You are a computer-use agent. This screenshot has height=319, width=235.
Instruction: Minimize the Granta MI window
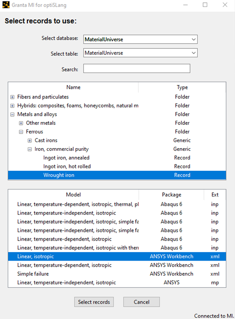(185, 5)
